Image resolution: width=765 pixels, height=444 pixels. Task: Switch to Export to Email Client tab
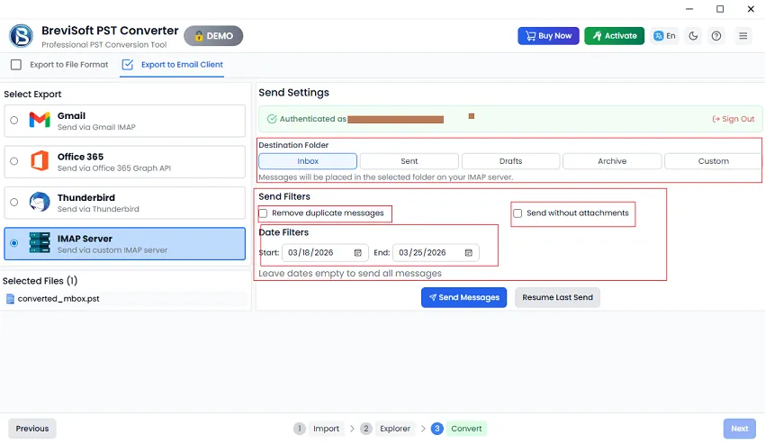172,65
